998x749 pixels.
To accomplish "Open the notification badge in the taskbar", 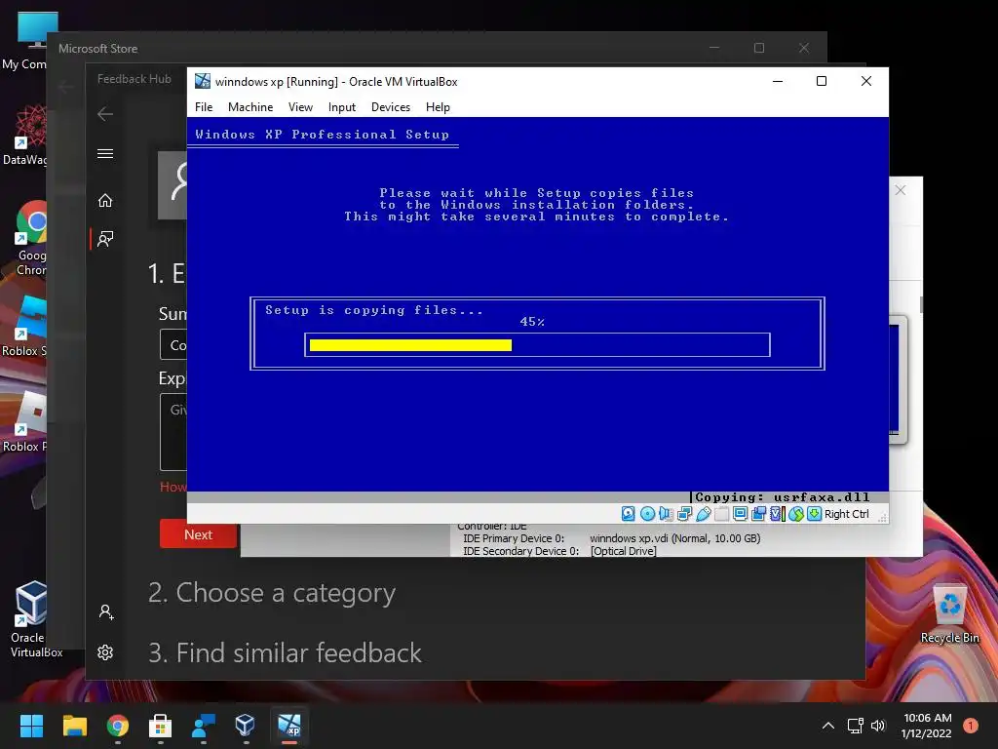I will pyautogui.click(x=971, y=726).
